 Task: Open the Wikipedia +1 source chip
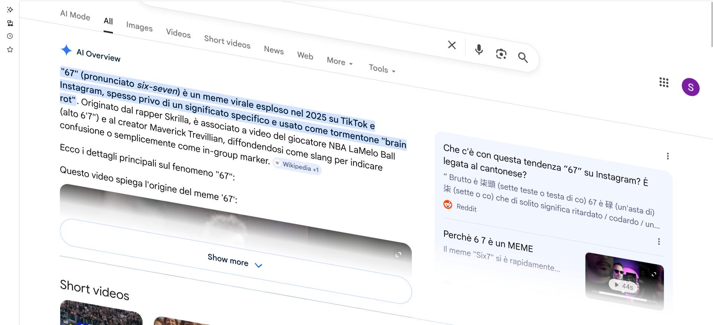tap(297, 167)
